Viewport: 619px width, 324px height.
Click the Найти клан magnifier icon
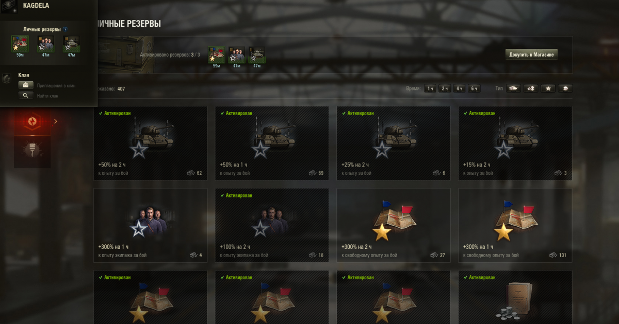tap(26, 95)
